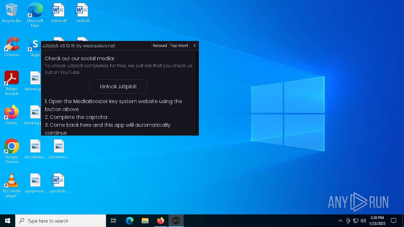Click Reload in JJSploit title bar
Image resolution: width=404 pixels, height=227 pixels.
pos(160,46)
